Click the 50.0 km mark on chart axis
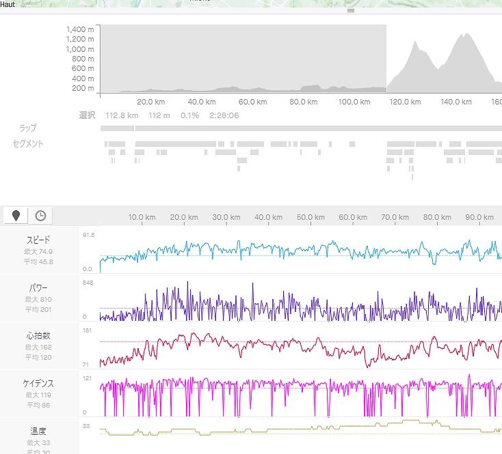 (311, 217)
